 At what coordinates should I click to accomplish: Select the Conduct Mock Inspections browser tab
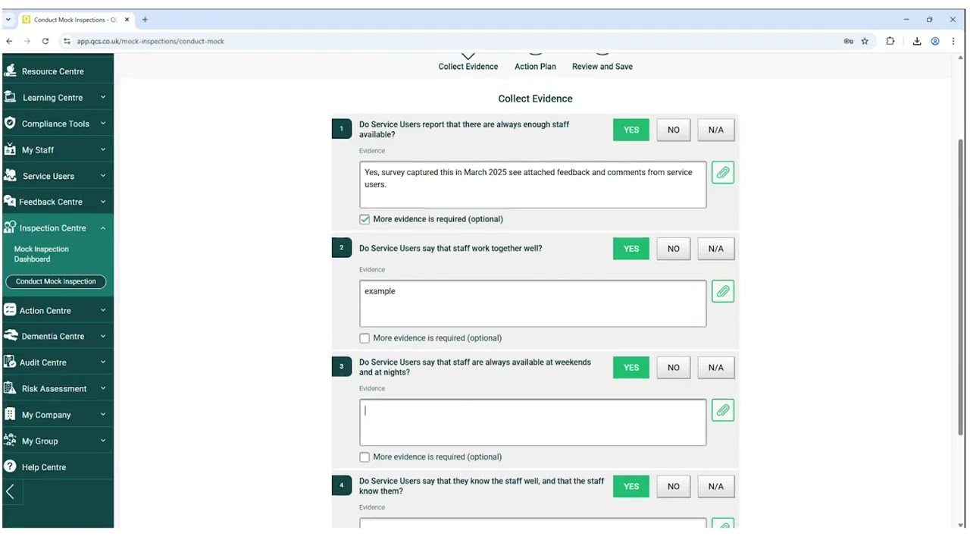coord(76,20)
